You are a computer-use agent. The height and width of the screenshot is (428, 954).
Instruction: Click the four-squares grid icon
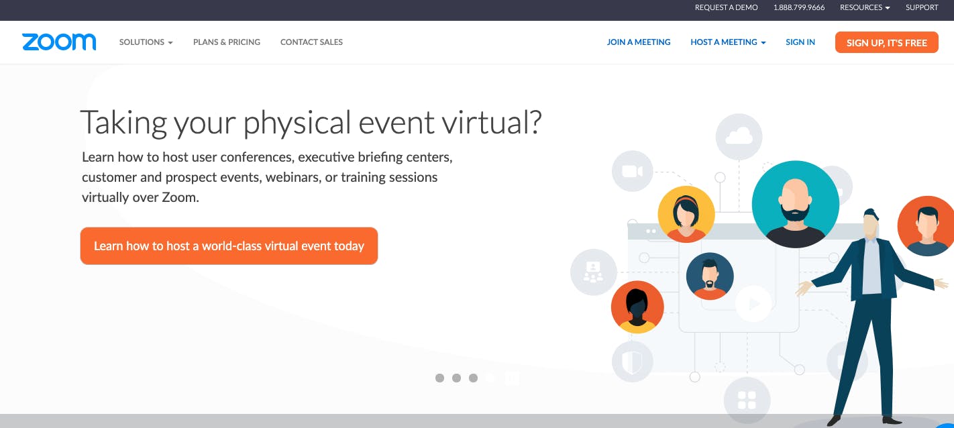747,400
